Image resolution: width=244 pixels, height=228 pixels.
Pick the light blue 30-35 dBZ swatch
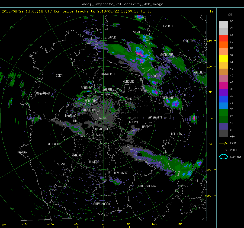click(223, 106)
